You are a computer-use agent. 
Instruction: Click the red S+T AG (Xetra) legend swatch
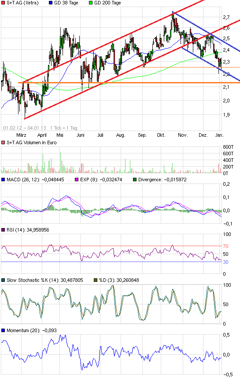point(3,3)
